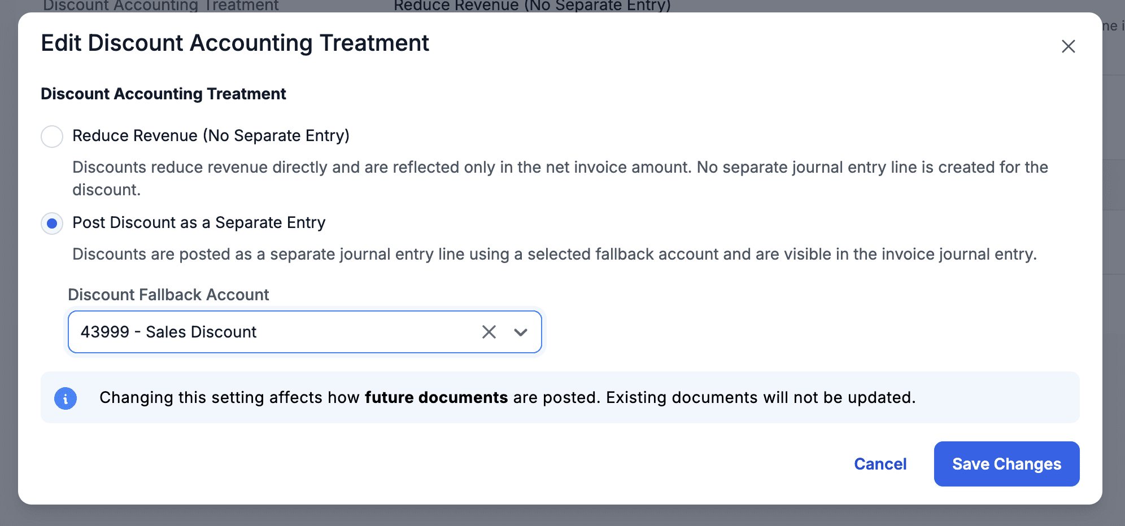Clear the selected Sales Discount fallback account
The height and width of the screenshot is (526, 1125).
489,332
